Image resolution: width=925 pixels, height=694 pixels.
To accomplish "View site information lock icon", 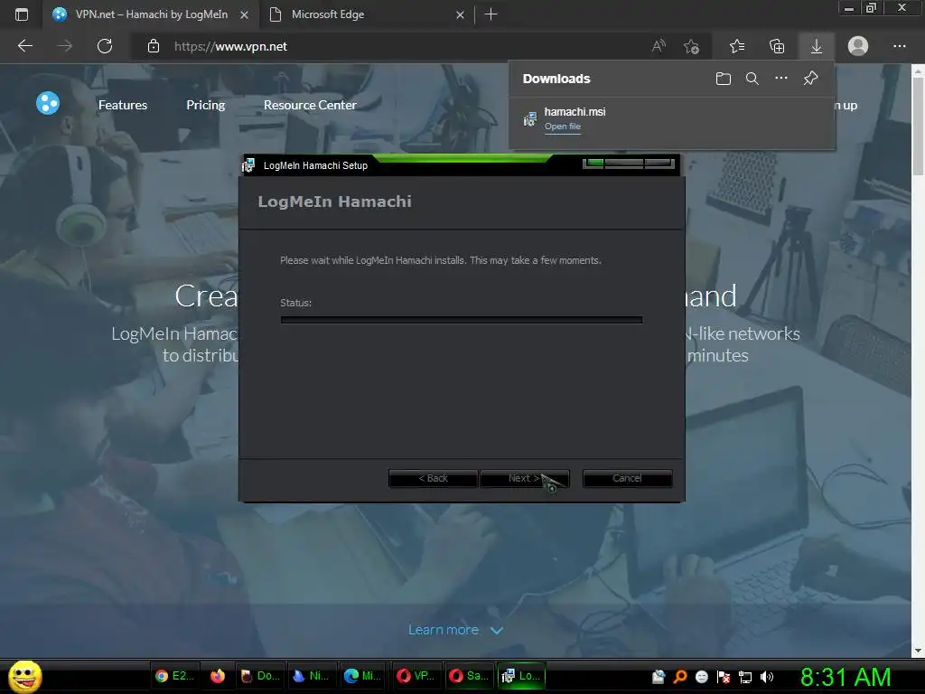I will [153, 46].
